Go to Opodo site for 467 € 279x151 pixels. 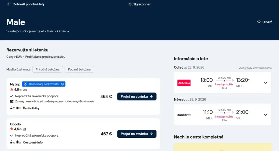coord(137,134)
